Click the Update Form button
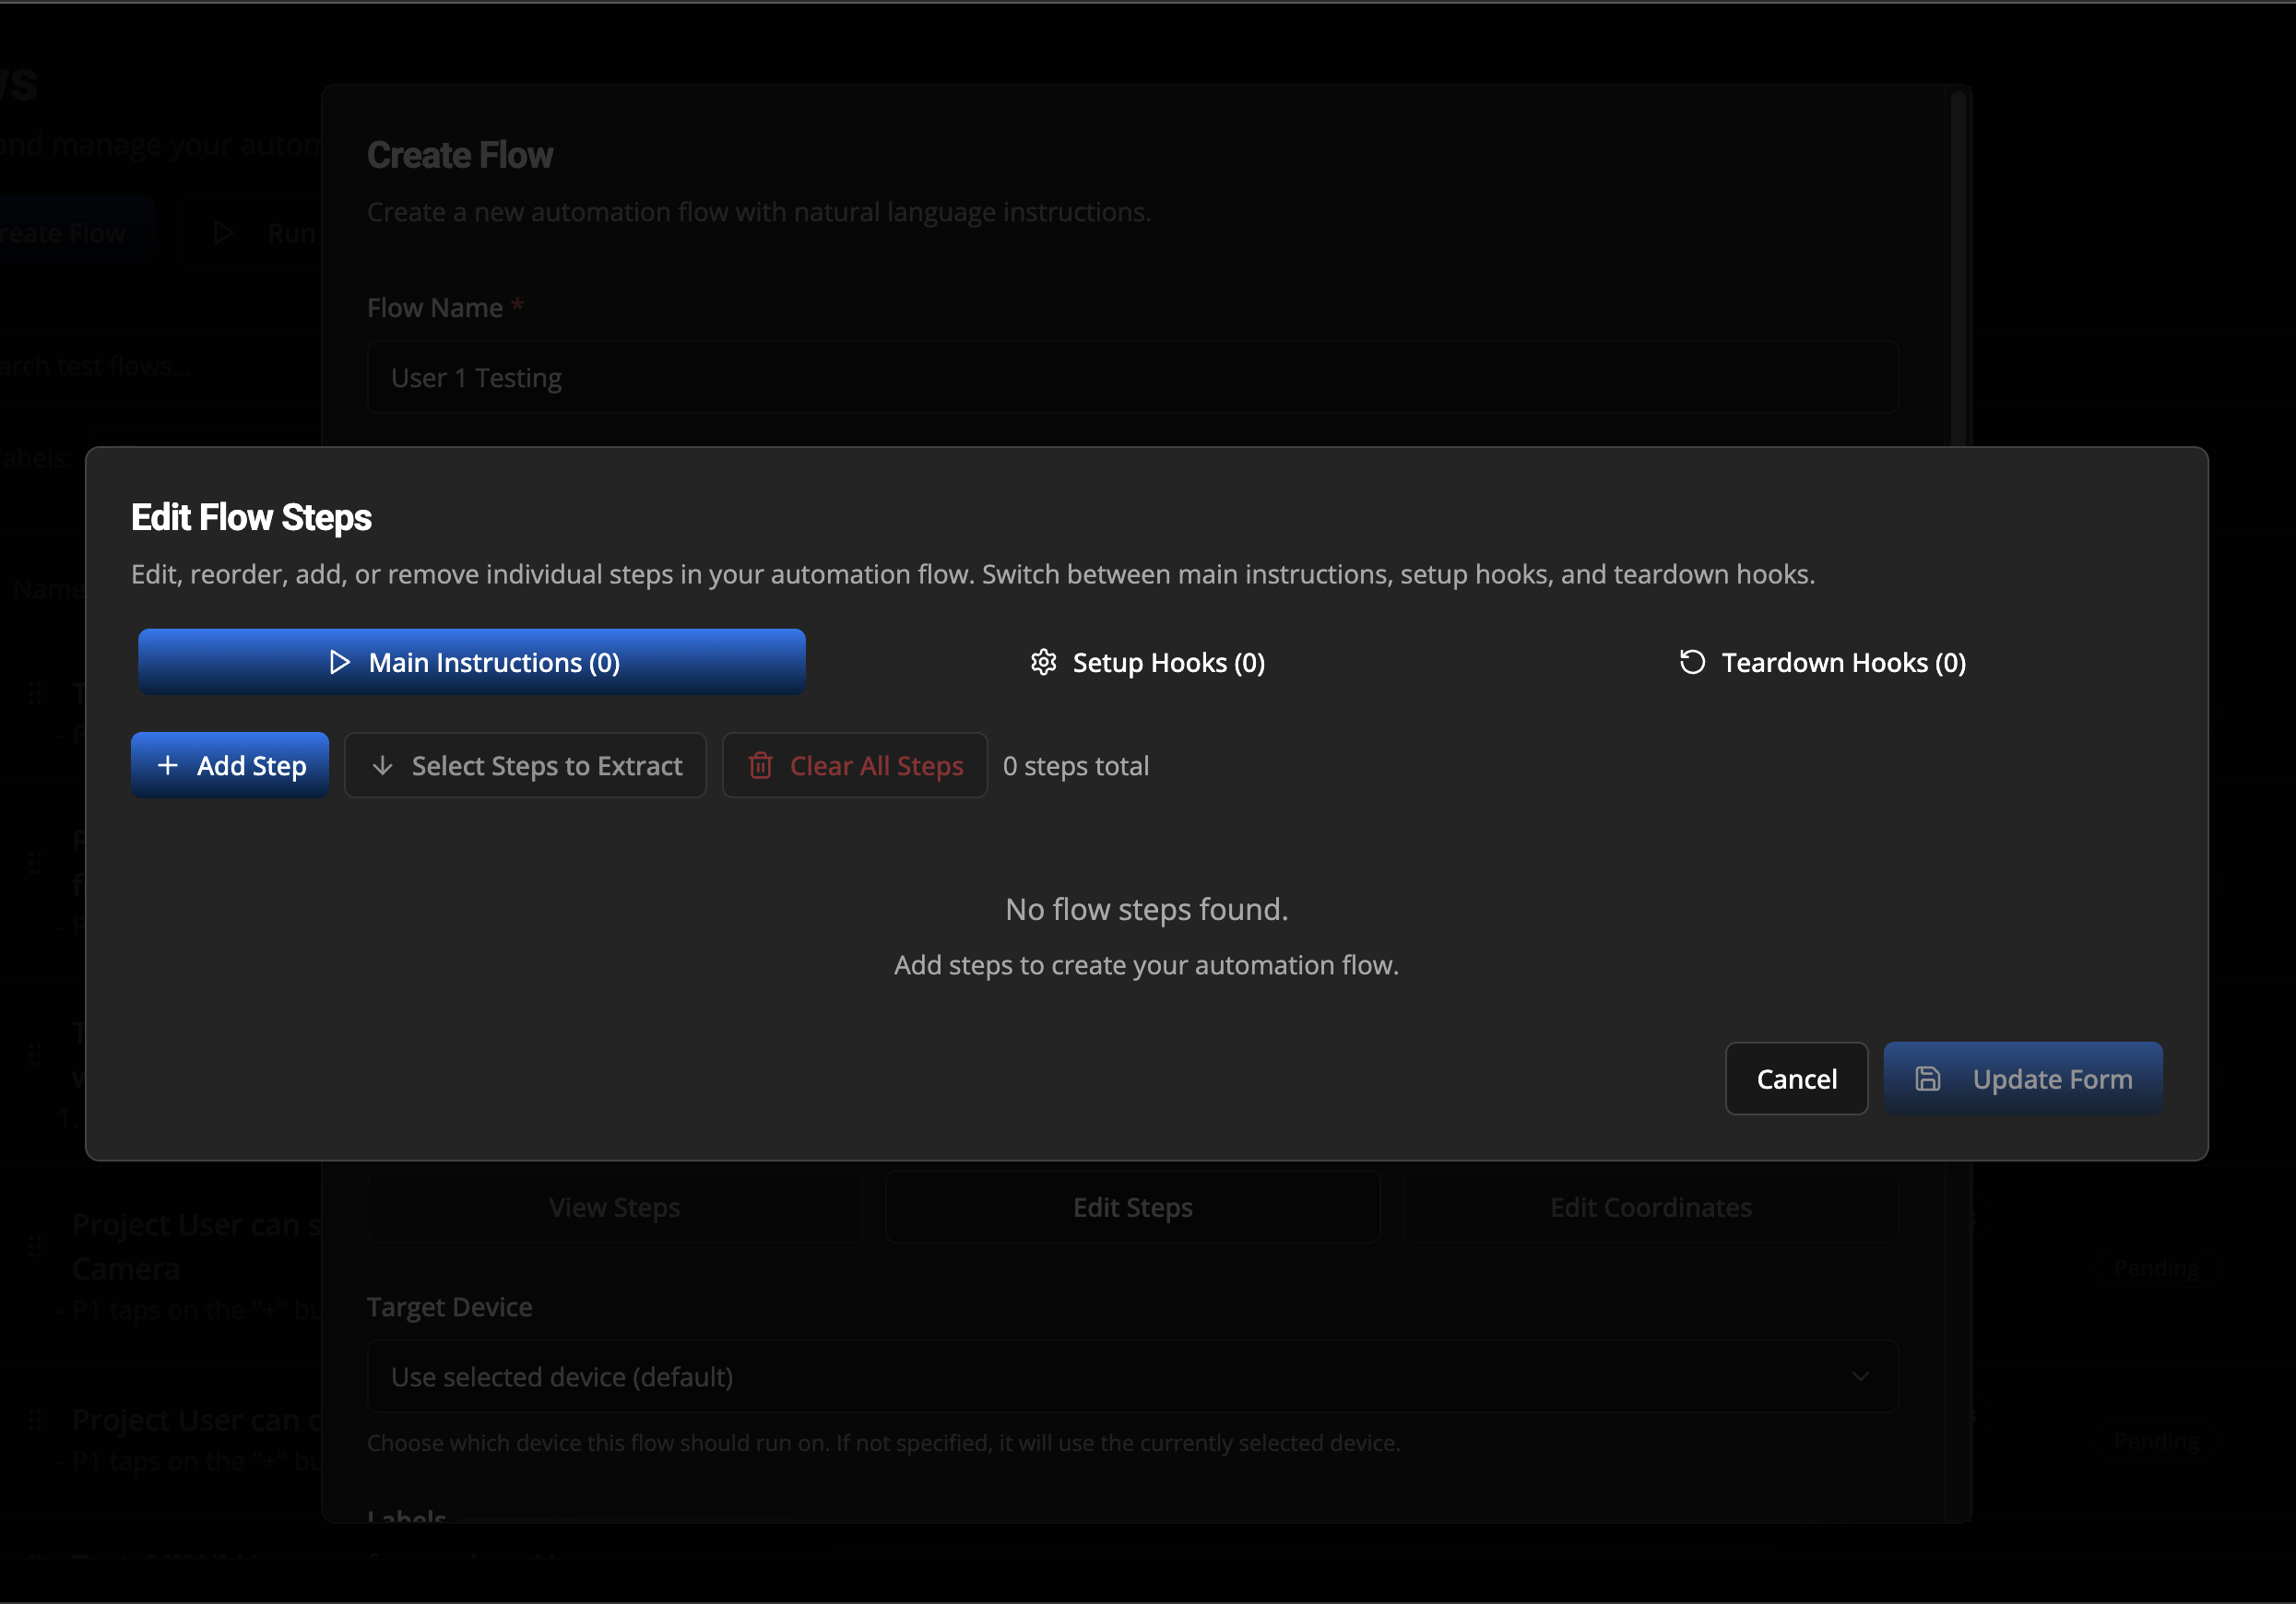The width and height of the screenshot is (2296, 1604). 2023,1079
